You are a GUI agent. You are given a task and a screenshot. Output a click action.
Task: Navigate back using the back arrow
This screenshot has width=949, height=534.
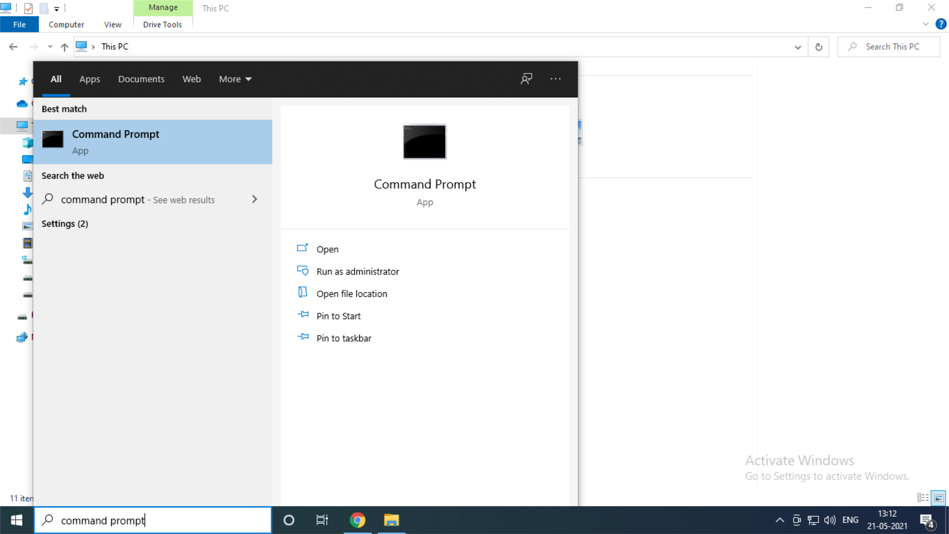(13, 46)
